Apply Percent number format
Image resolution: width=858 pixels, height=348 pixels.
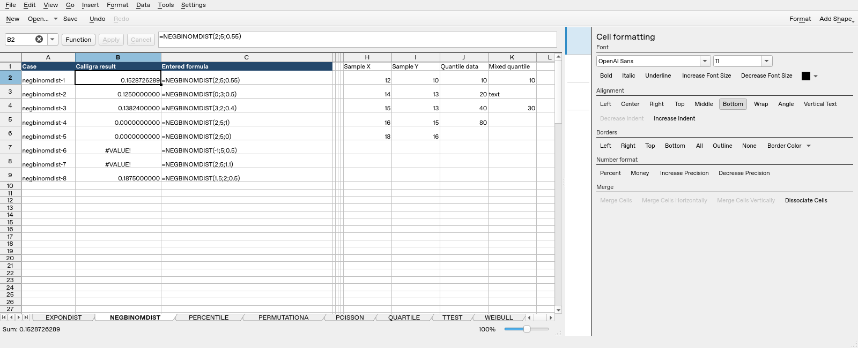click(610, 173)
